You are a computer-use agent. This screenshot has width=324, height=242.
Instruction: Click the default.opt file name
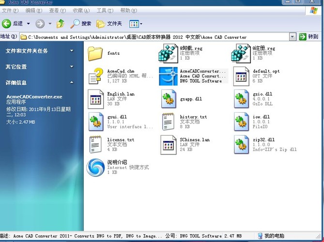[x=266, y=71]
